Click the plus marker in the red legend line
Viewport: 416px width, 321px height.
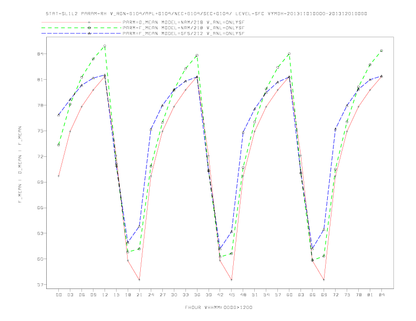(x=89, y=22)
